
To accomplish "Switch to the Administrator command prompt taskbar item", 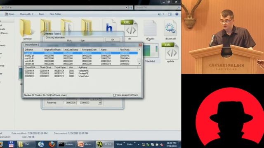I will (x=66, y=144).
